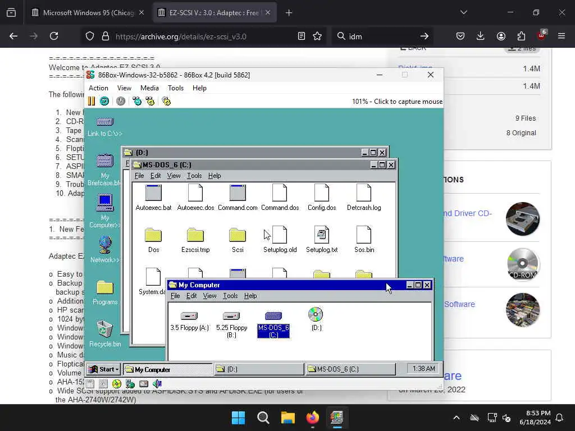The width and height of the screenshot is (575, 431).
Task: Open Firefox hamburger application menu
Action: click(562, 36)
